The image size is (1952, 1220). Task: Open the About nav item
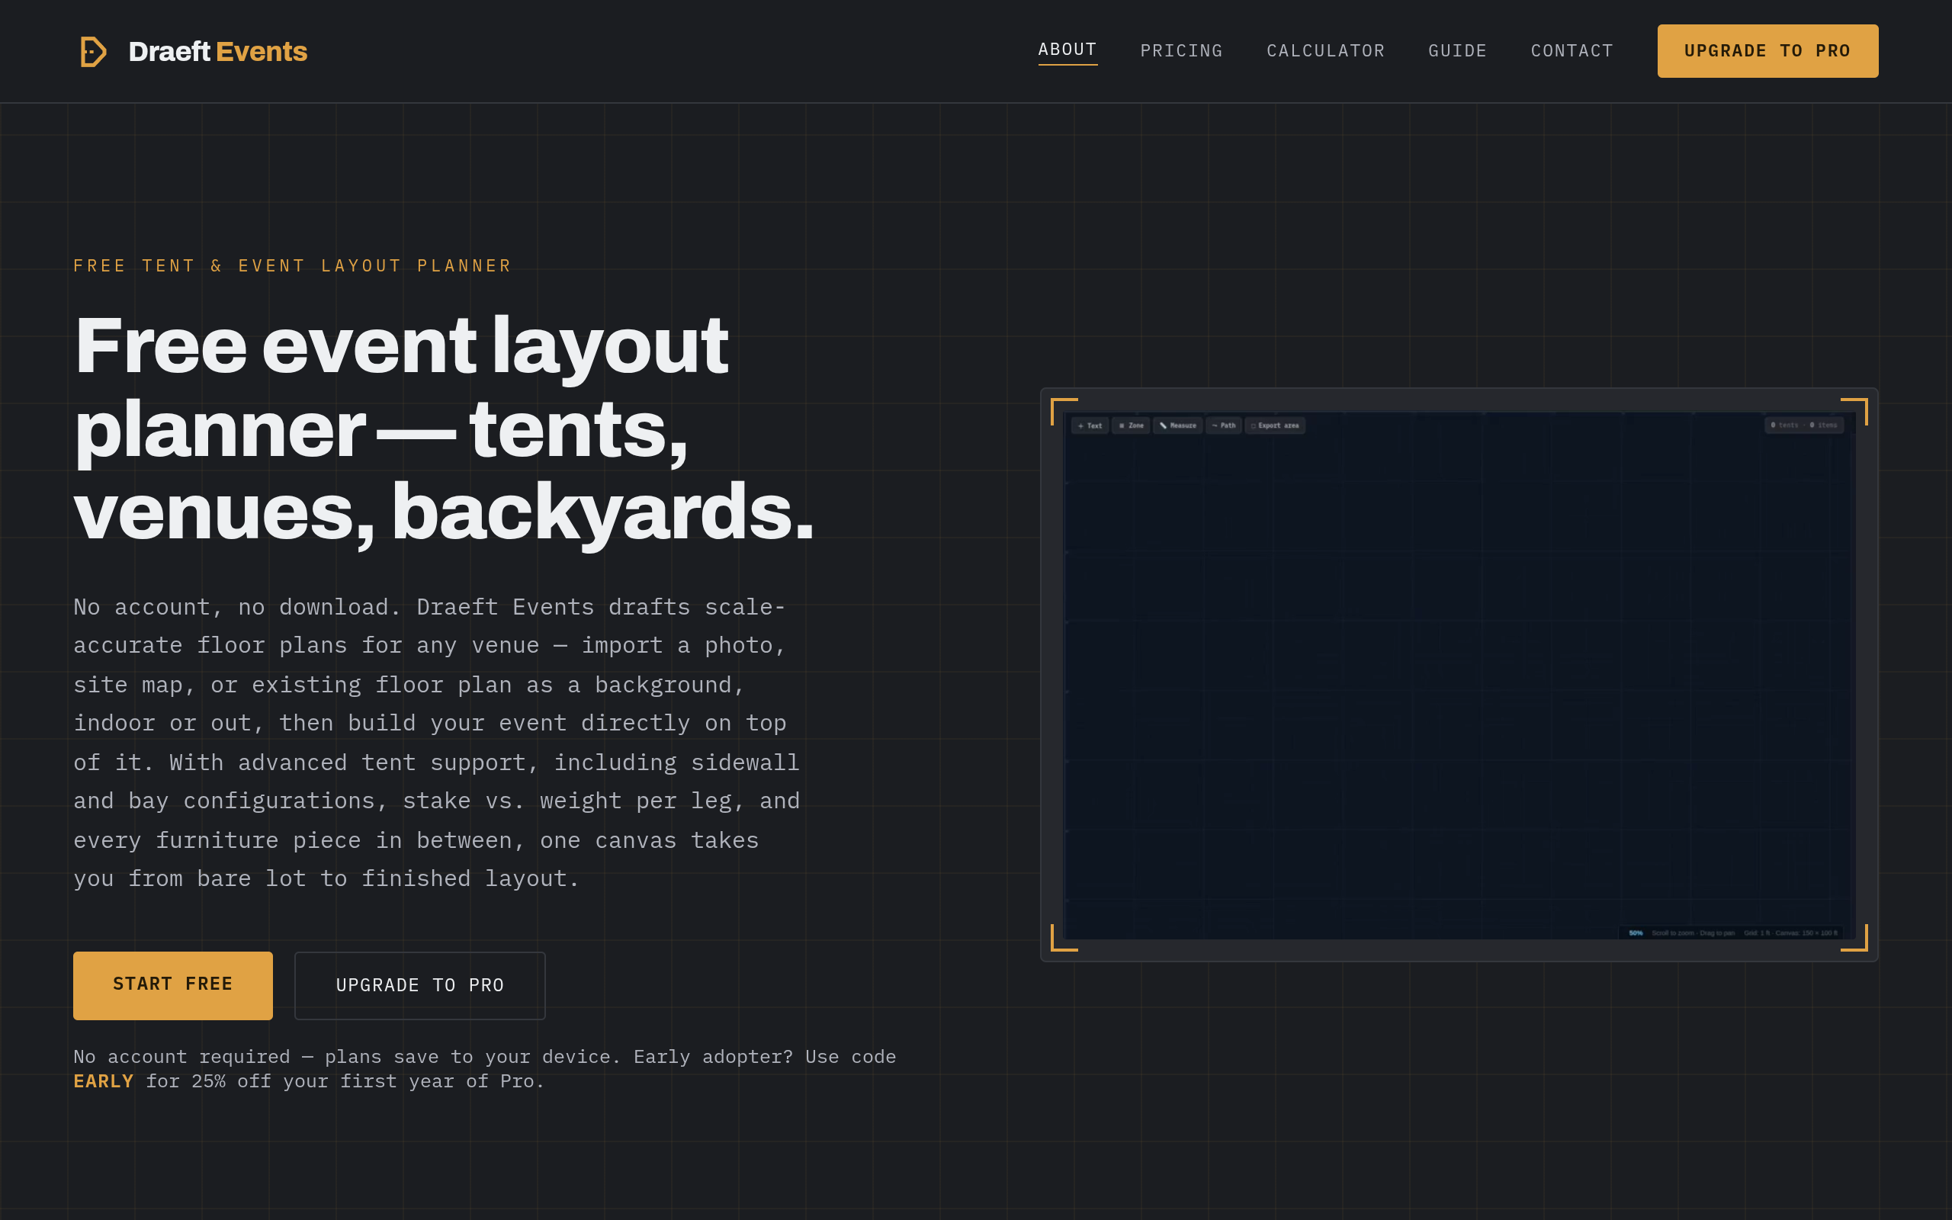[1067, 50]
